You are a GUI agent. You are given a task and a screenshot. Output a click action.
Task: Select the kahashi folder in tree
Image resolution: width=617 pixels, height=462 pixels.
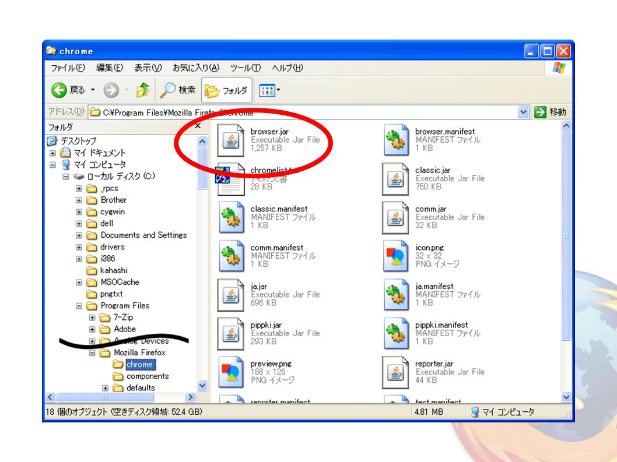[x=114, y=270]
